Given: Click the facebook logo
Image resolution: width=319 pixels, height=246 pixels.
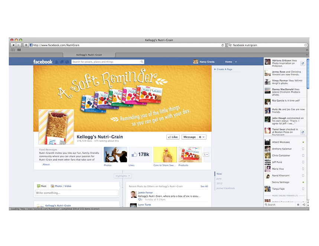Looking at the screenshot, I should point(43,62).
